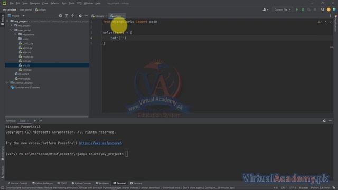The height and width of the screenshot is (190, 338).
Task: Open the VCS menu
Action: [79, 3]
